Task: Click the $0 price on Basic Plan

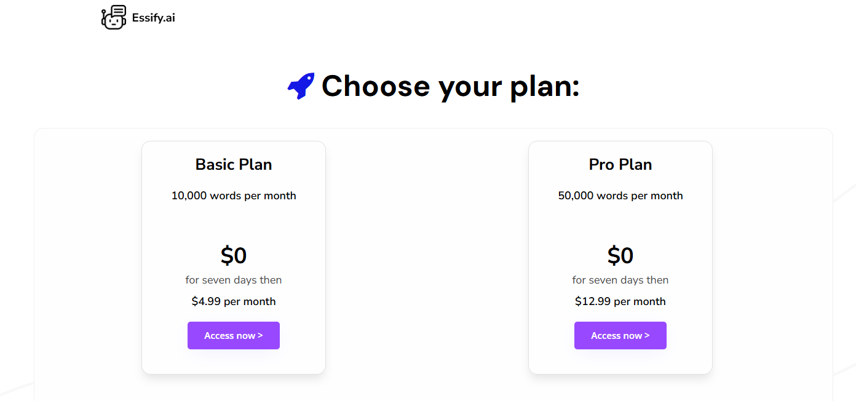Action: pyautogui.click(x=234, y=255)
